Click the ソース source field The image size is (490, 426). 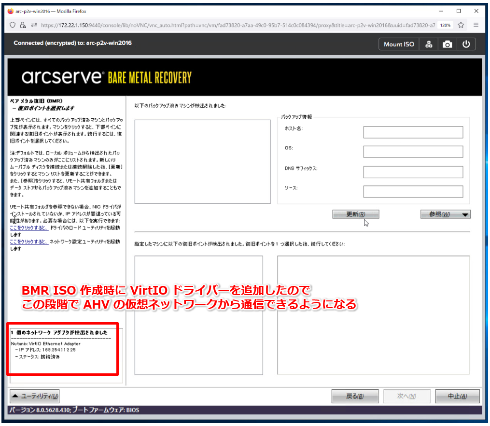(x=413, y=191)
